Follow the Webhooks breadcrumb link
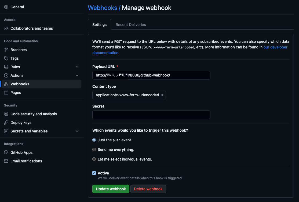The image size is (299, 202). 103,8
